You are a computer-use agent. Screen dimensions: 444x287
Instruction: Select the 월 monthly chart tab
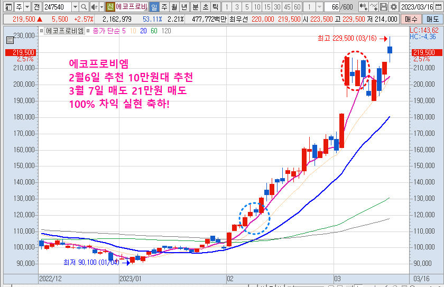pos(174,7)
